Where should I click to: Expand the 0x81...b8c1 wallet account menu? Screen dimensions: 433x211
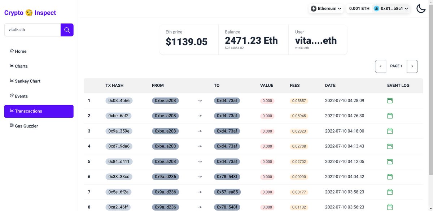click(391, 8)
